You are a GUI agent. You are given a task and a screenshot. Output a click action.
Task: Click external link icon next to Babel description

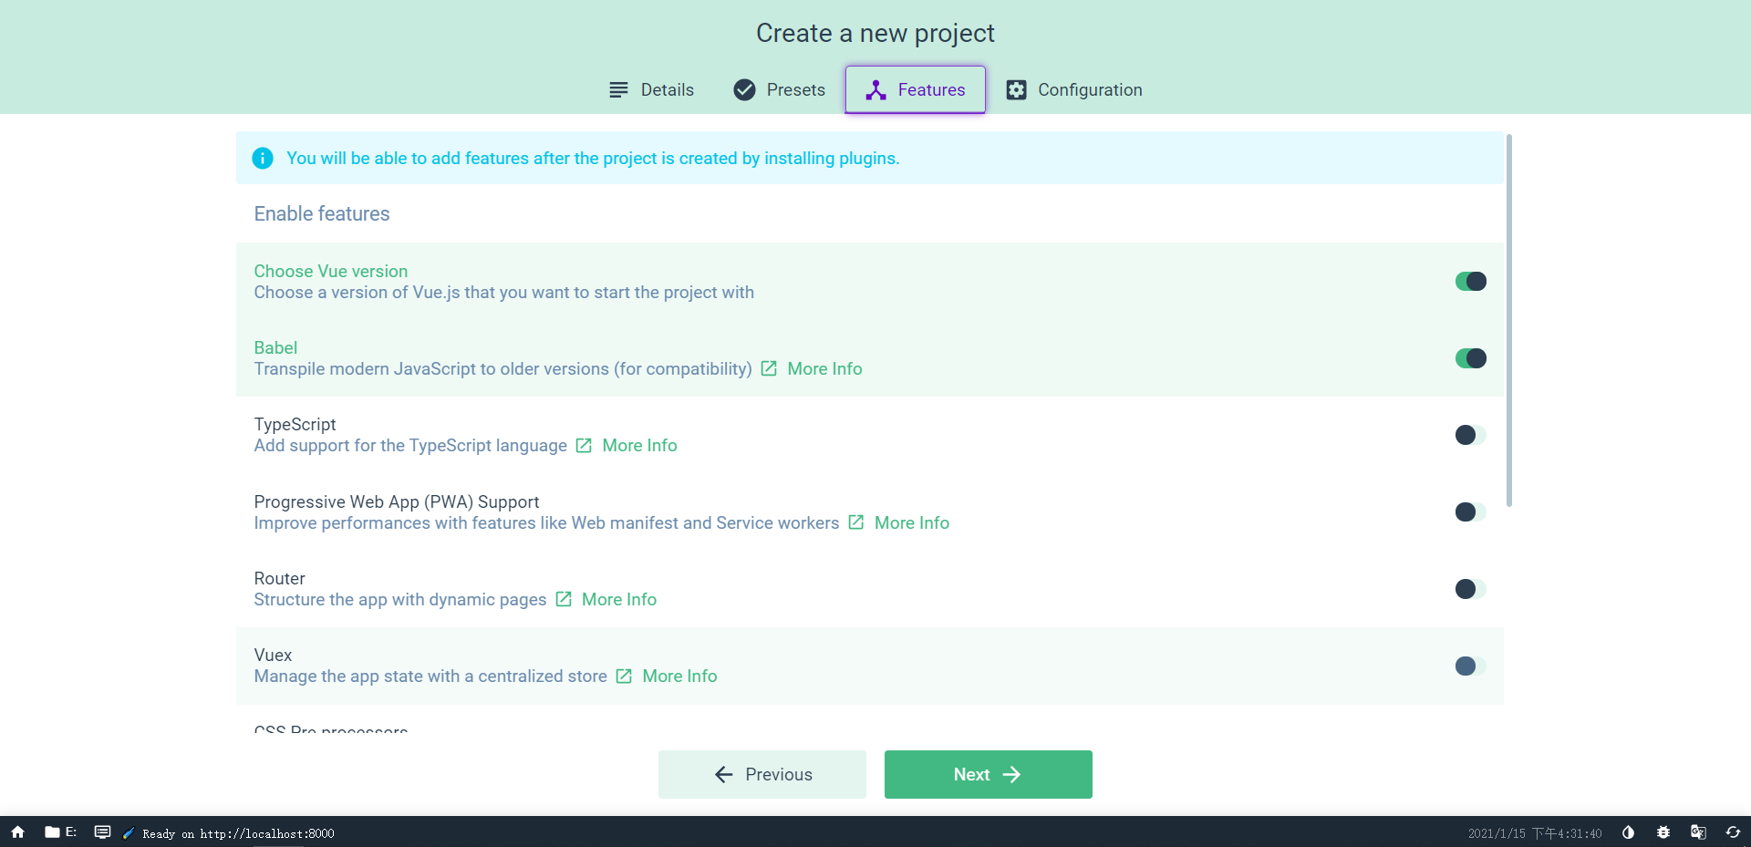pos(769,368)
